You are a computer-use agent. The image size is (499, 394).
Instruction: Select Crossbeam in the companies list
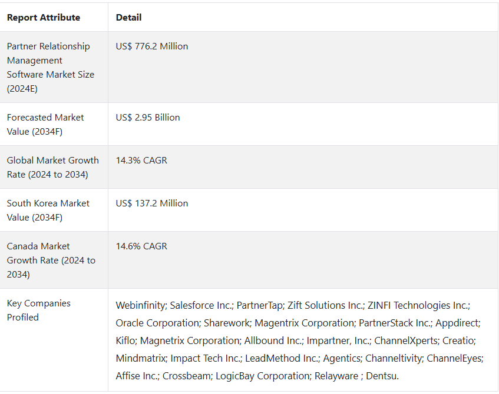click(x=187, y=376)
